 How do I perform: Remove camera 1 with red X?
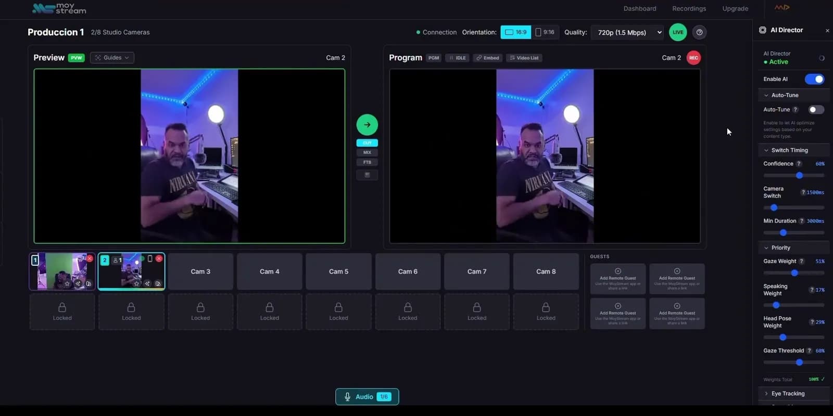[90, 258]
